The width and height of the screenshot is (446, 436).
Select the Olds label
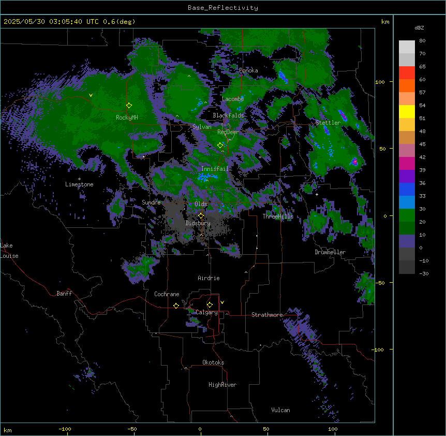201,204
